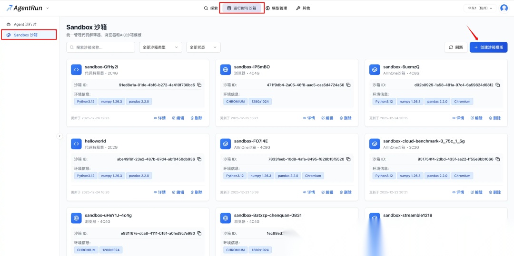Click 编辑 for sandbox-GfHy2I
The height and width of the screenshot is (256, 514).
(178, 118)
